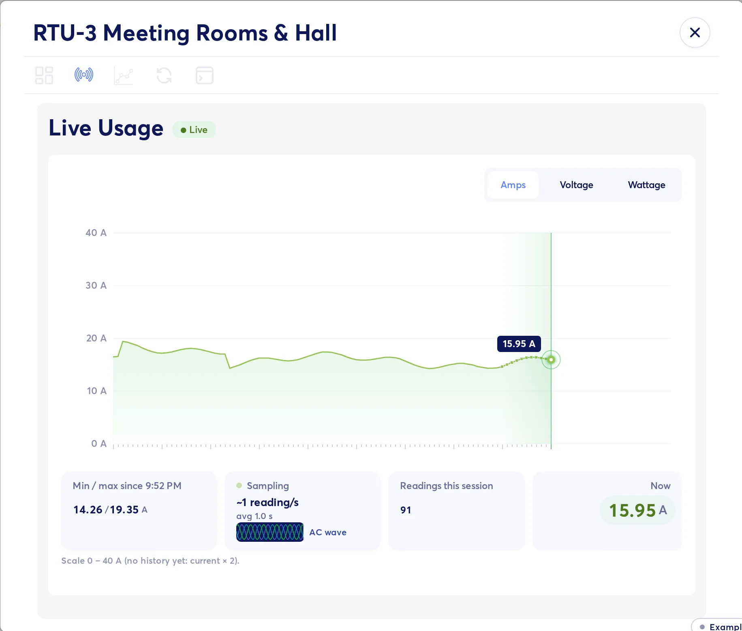Click the 'Scale 0 – 40 A' footnote
The width and height of the screenshot is (742, 631).
150,561
